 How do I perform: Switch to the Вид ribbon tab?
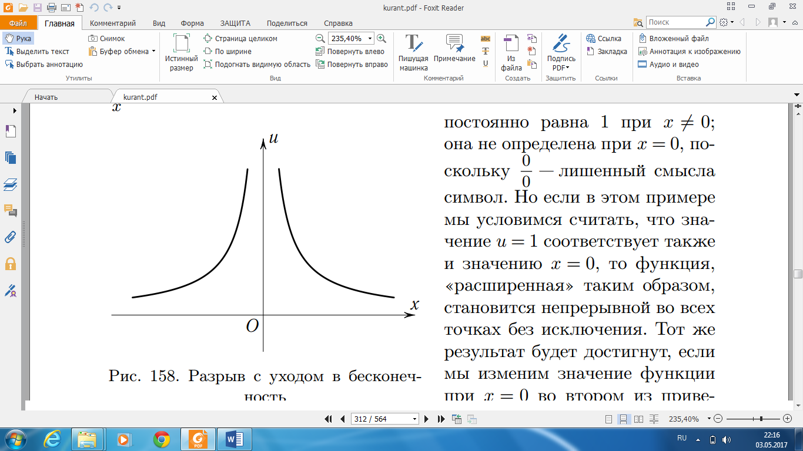click(159, 23)
